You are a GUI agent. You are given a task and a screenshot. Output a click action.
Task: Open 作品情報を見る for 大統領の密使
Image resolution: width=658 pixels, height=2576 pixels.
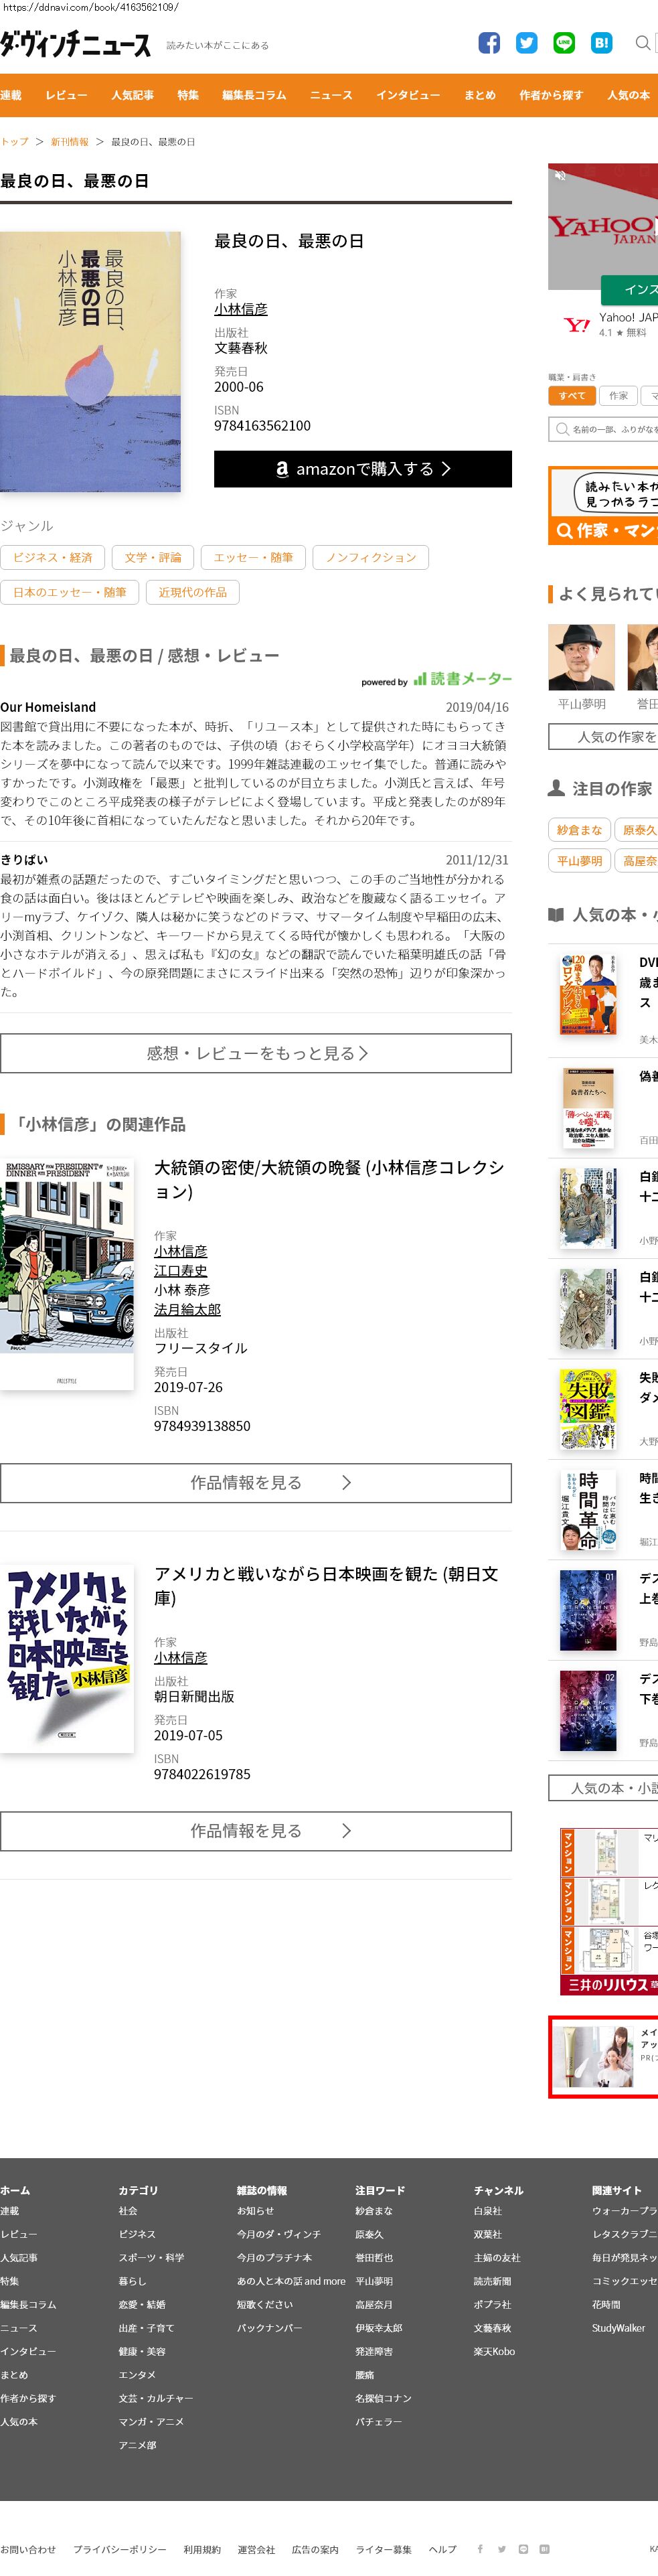tap(256, 1482)
